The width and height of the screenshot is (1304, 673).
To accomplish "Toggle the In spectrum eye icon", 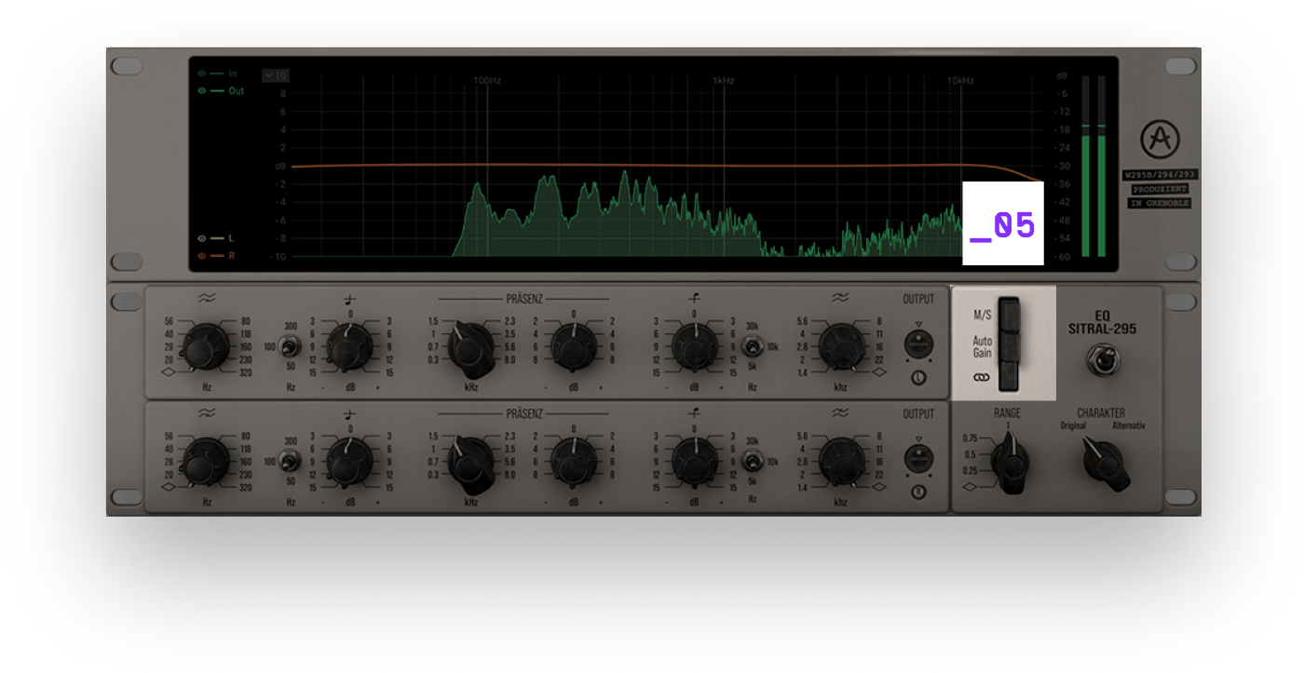I will (x=201, y=73).
